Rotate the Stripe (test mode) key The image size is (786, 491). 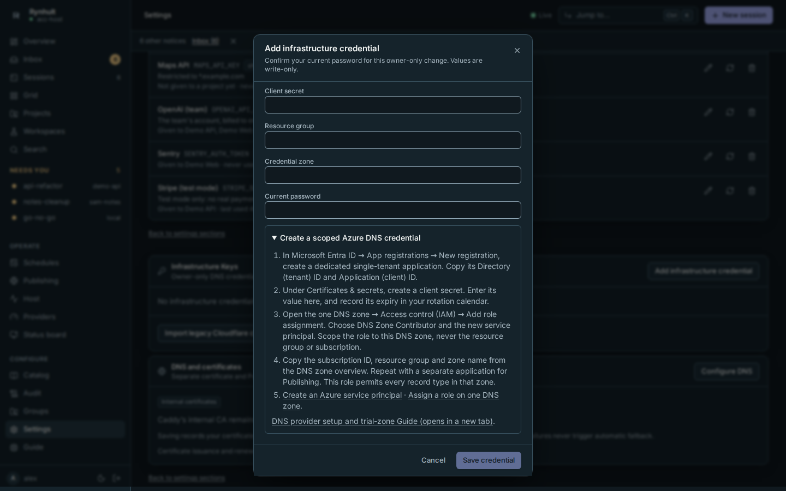pyautogui.click(x=730, y=191)
